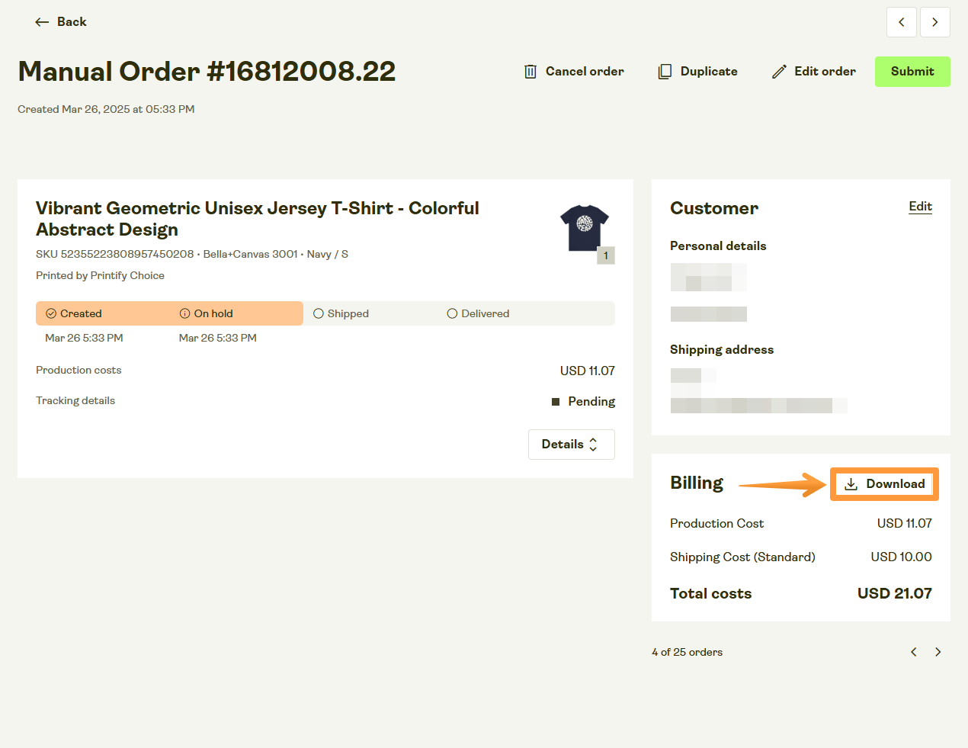Go to next order using bottom right chevron
Screen dimensions: 968x748
click(938, 652)
